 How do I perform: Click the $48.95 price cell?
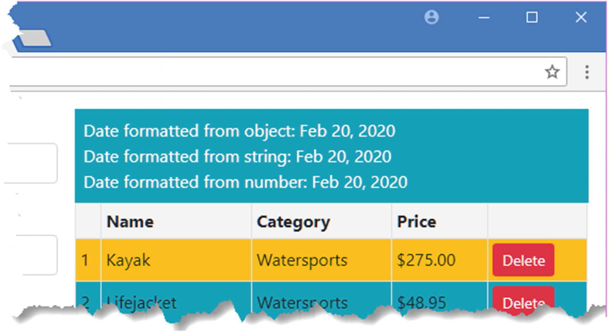pyautogui.click(x=422, y=301)
